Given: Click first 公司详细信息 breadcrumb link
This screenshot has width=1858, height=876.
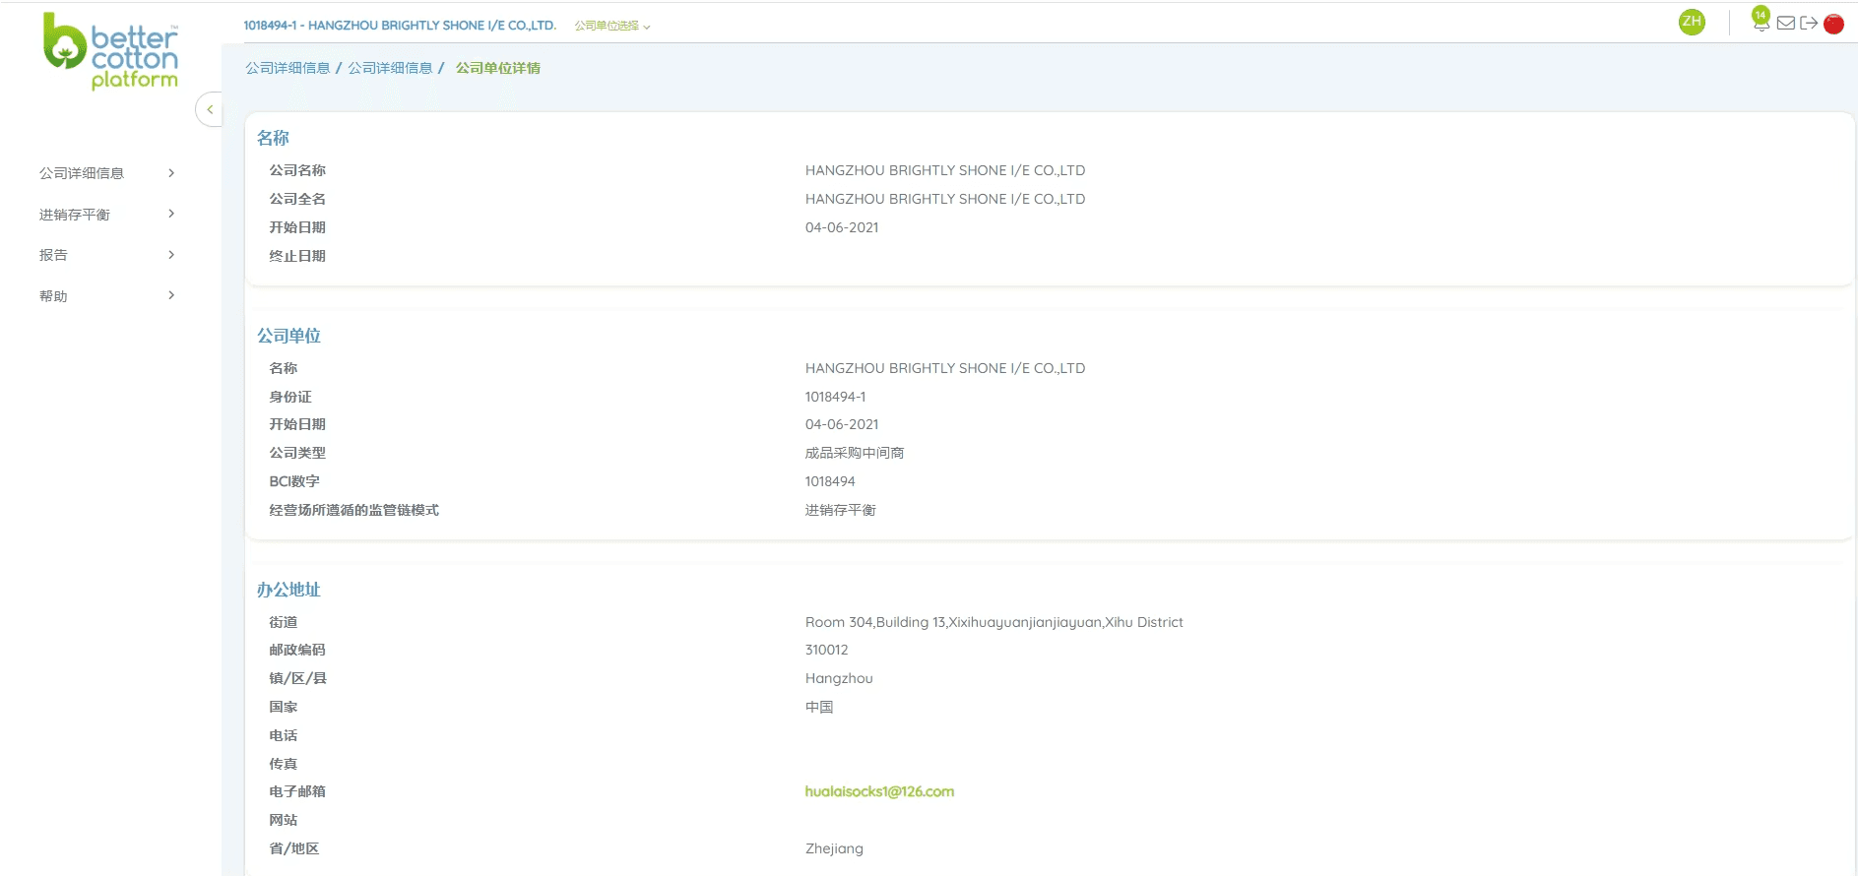Looking at the screenshot, I should (x=288, y=68).
